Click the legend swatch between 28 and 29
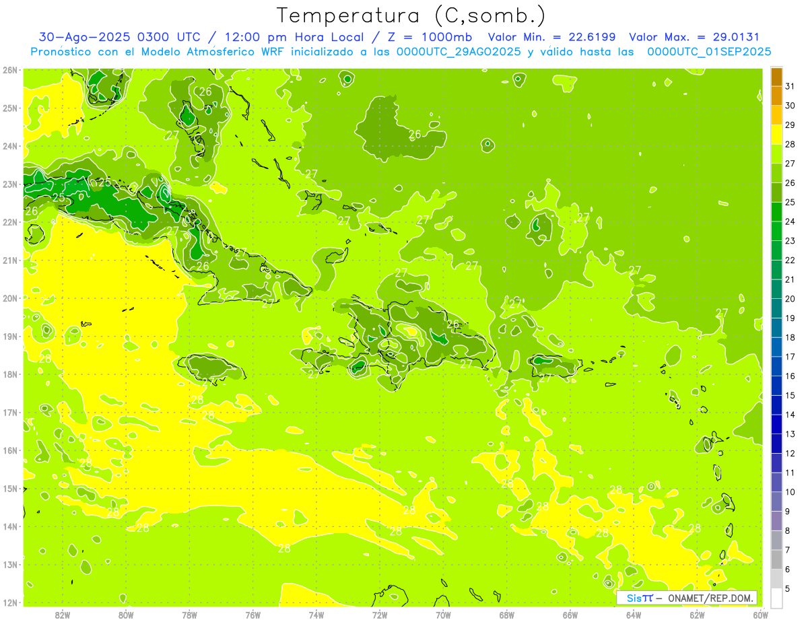The height and width of the screenshot is (624, 808). pyautogui.click(x=776, y=135)
